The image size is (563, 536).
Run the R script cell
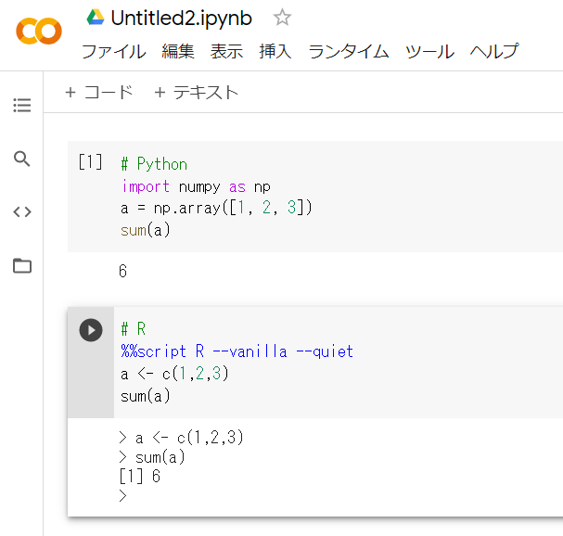91,330
